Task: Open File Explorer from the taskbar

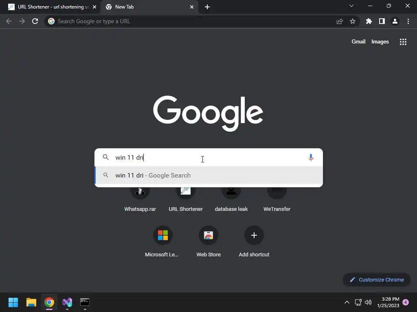Action: point(31,302)
